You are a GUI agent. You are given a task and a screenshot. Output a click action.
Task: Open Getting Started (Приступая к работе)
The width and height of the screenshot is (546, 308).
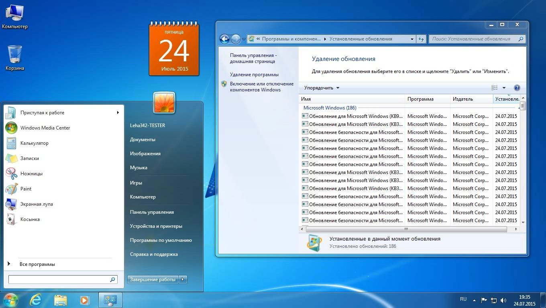tap(42, 113)
